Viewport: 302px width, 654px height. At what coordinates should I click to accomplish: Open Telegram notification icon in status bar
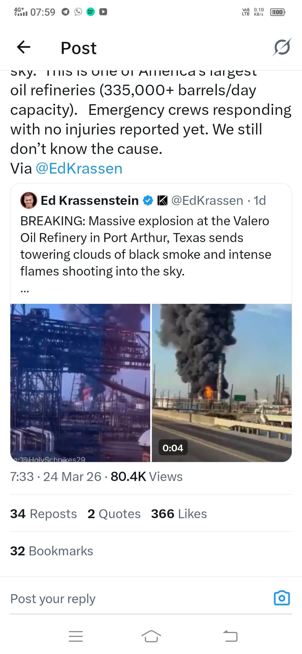point(65,12)
